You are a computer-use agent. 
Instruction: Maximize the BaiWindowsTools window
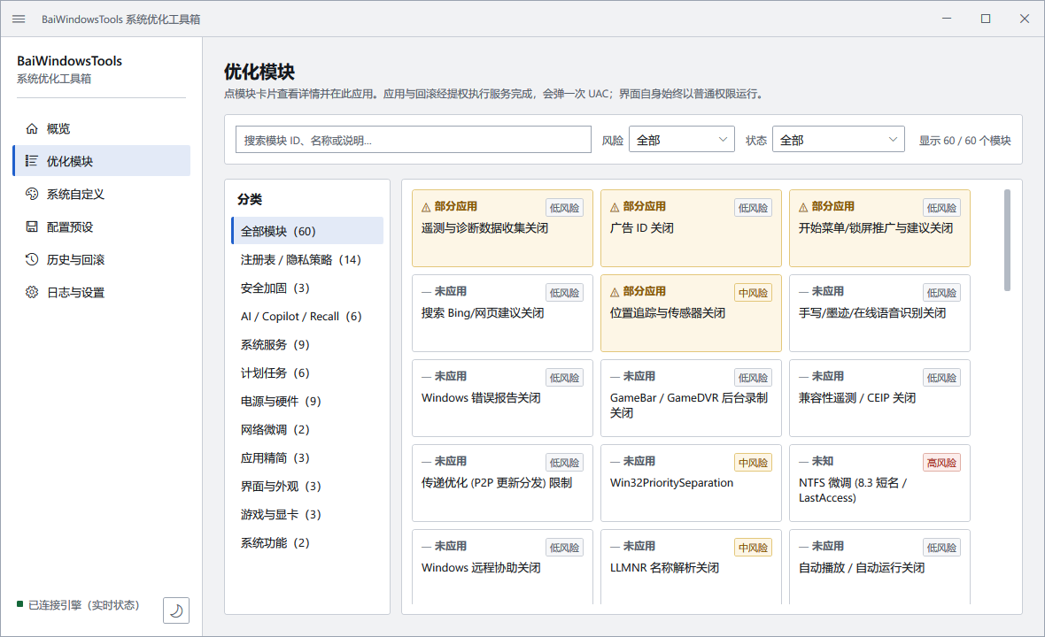(986, 19)
